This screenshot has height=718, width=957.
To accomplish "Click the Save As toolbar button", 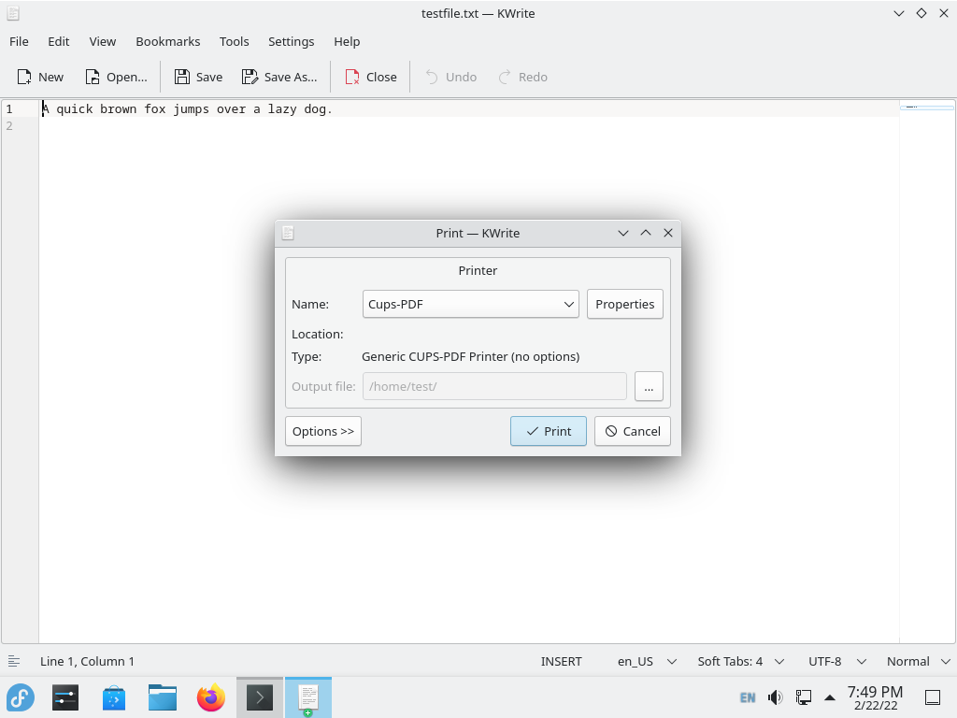I will pos(279,77).
